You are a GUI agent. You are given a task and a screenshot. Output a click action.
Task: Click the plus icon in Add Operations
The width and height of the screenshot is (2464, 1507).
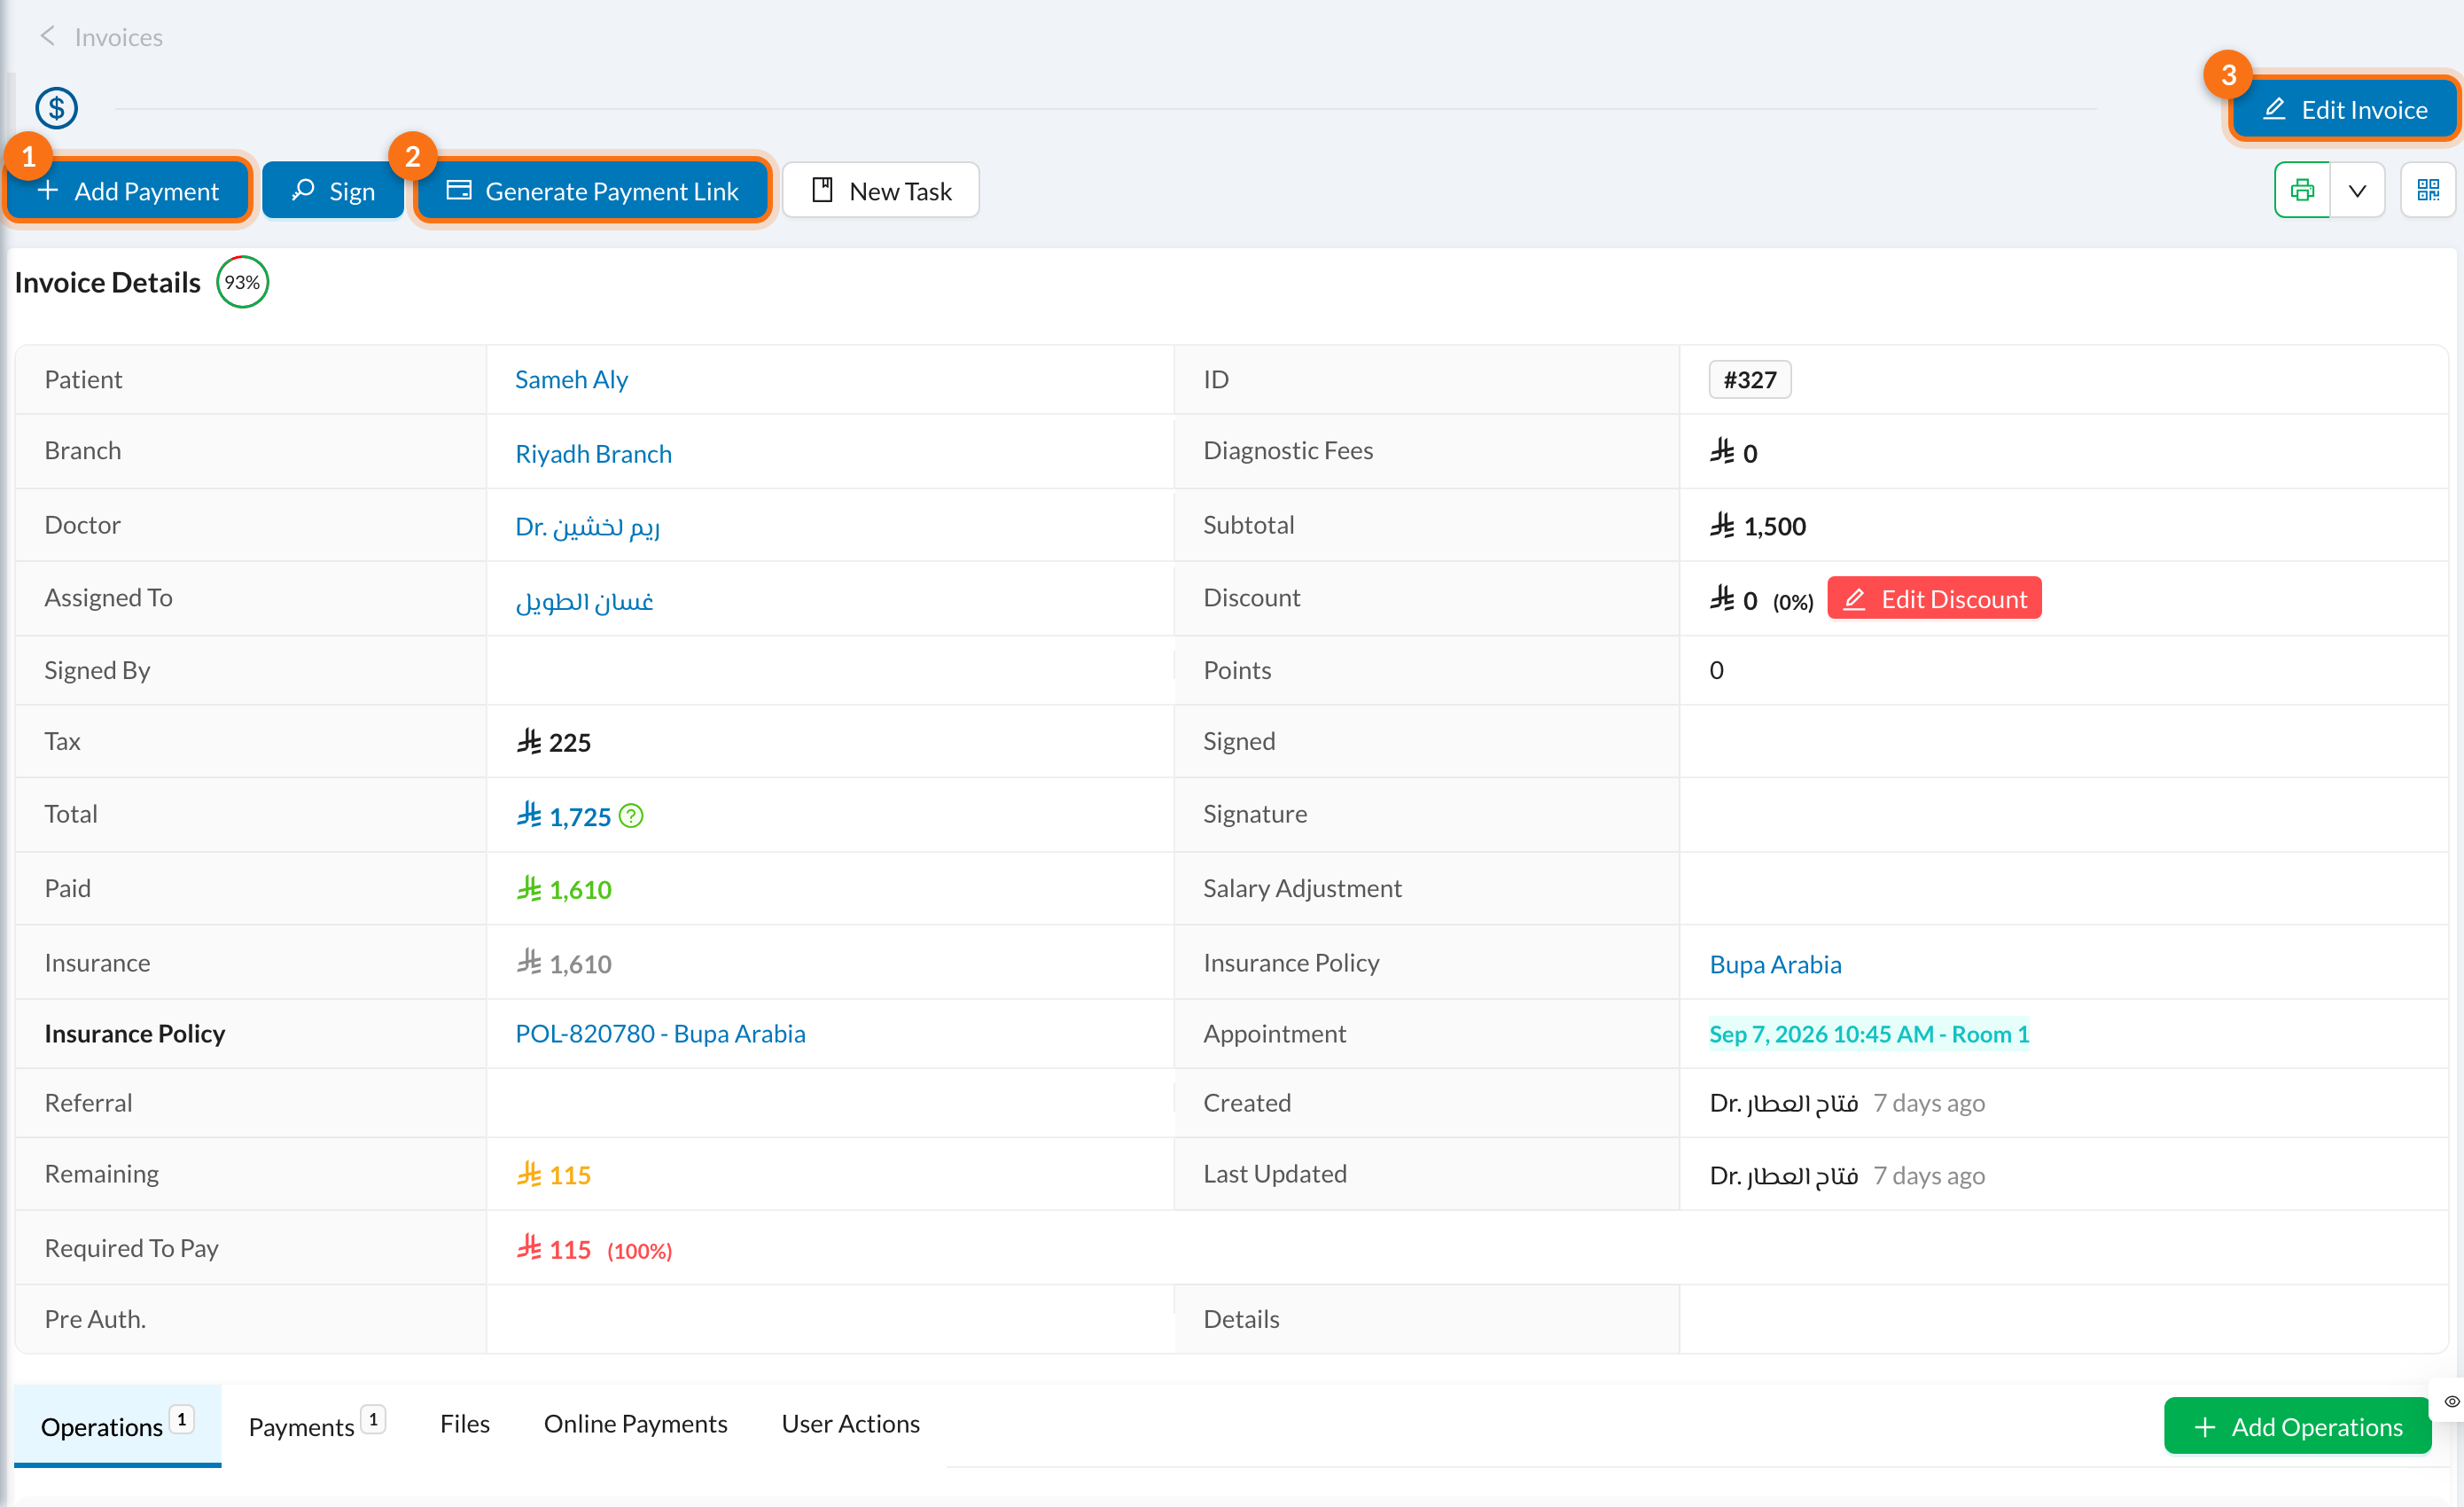pos(2205,1426)
